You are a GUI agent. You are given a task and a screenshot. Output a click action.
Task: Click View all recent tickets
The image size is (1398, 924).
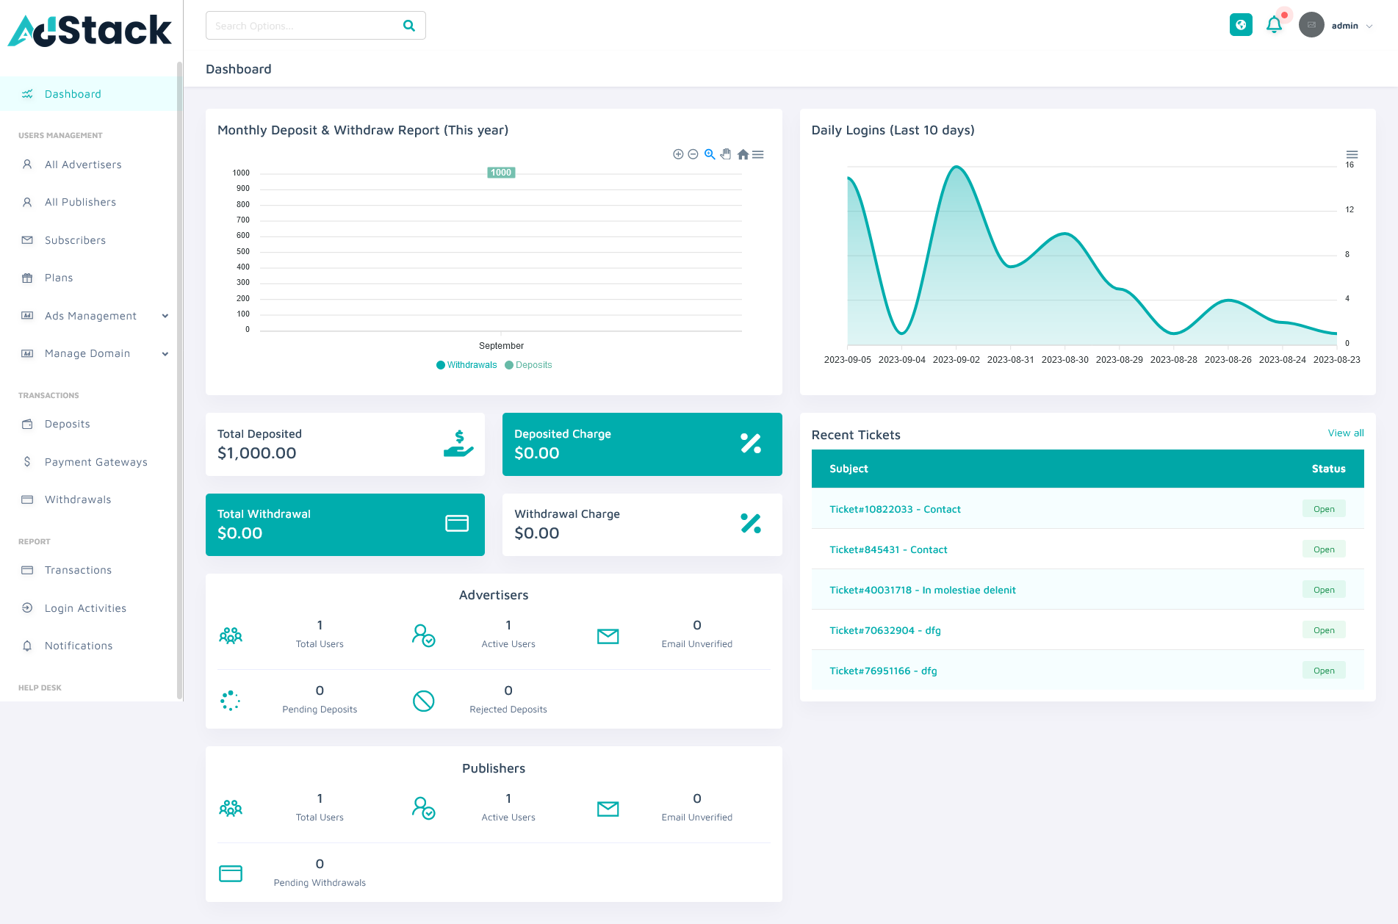[1344, 433]
